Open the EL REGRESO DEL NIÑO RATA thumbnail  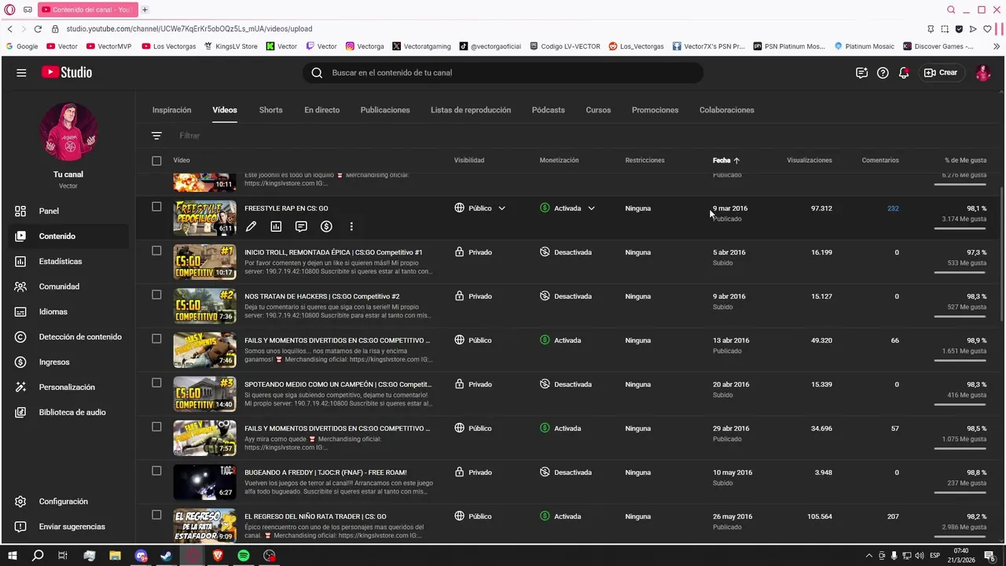coord(204,525)
